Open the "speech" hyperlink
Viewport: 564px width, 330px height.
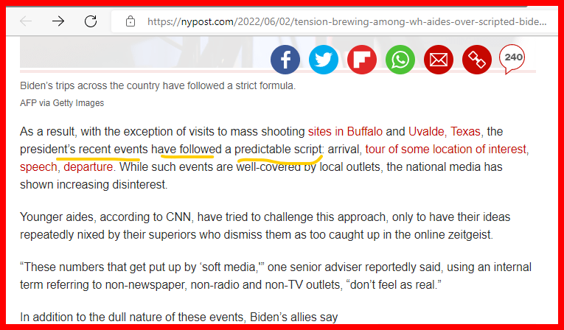point(38,167)
